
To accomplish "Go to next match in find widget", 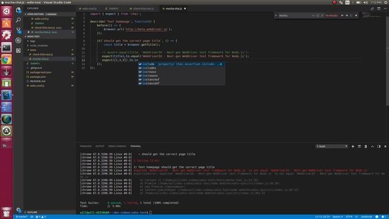I will click(346, 15).
